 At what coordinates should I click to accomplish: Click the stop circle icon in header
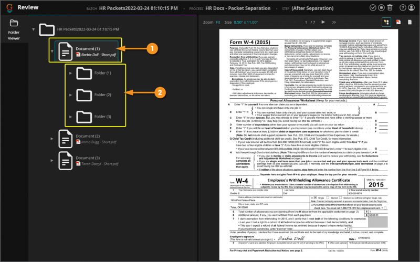click(x=381, y=8)
